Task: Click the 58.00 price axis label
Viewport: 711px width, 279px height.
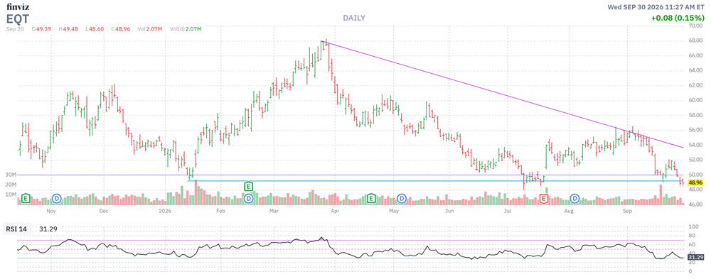Action: pyautogui.click(x=695, y=115)
